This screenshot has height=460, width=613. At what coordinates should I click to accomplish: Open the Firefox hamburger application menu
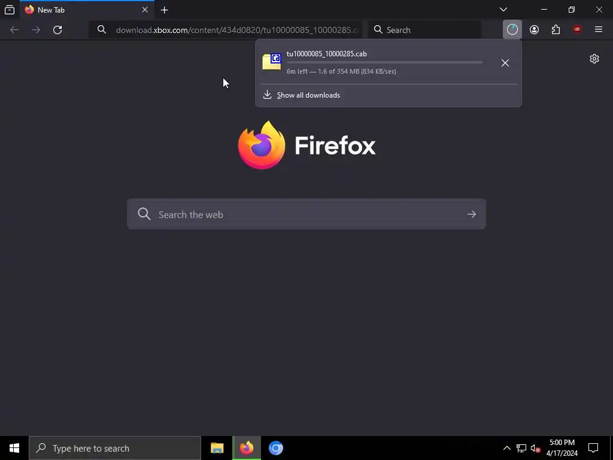click(598, 30)
